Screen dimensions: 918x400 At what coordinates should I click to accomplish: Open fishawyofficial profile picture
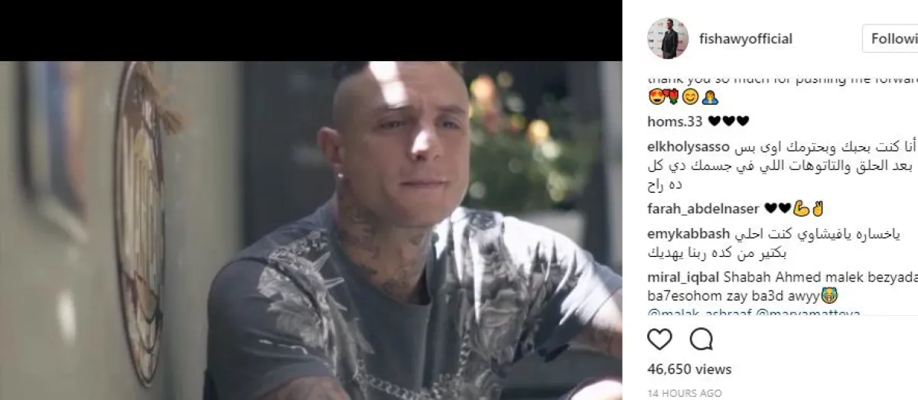pos(662,38)
